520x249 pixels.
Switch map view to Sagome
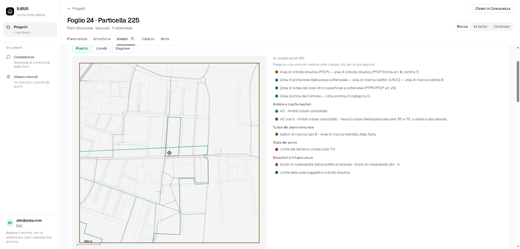pos(123,48)
